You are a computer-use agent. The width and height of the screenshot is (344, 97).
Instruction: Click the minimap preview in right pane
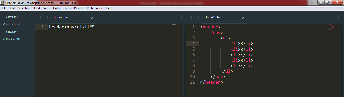331,27
